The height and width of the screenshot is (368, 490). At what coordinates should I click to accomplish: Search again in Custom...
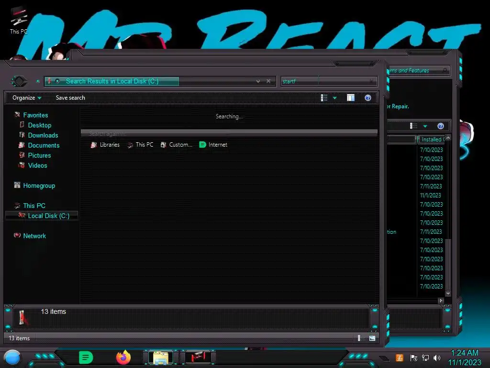click(x=176, y=145)
